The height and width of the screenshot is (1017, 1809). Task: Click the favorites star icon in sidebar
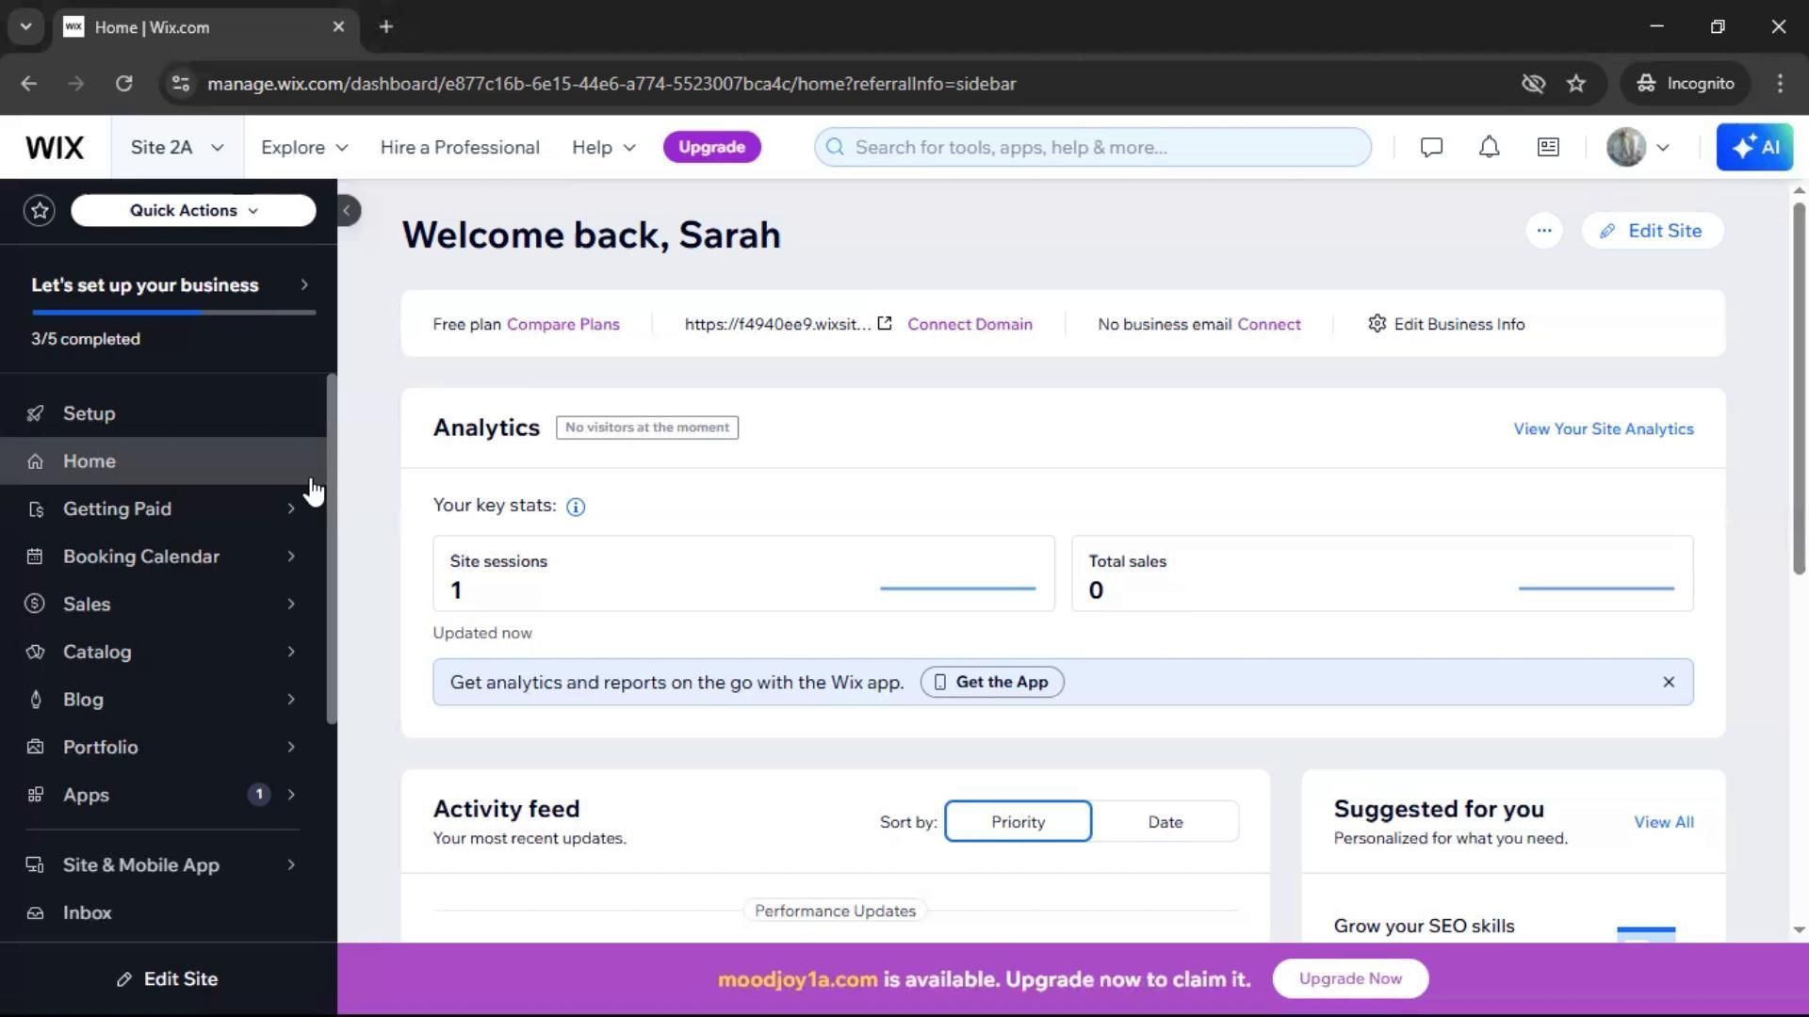(40, 210)
